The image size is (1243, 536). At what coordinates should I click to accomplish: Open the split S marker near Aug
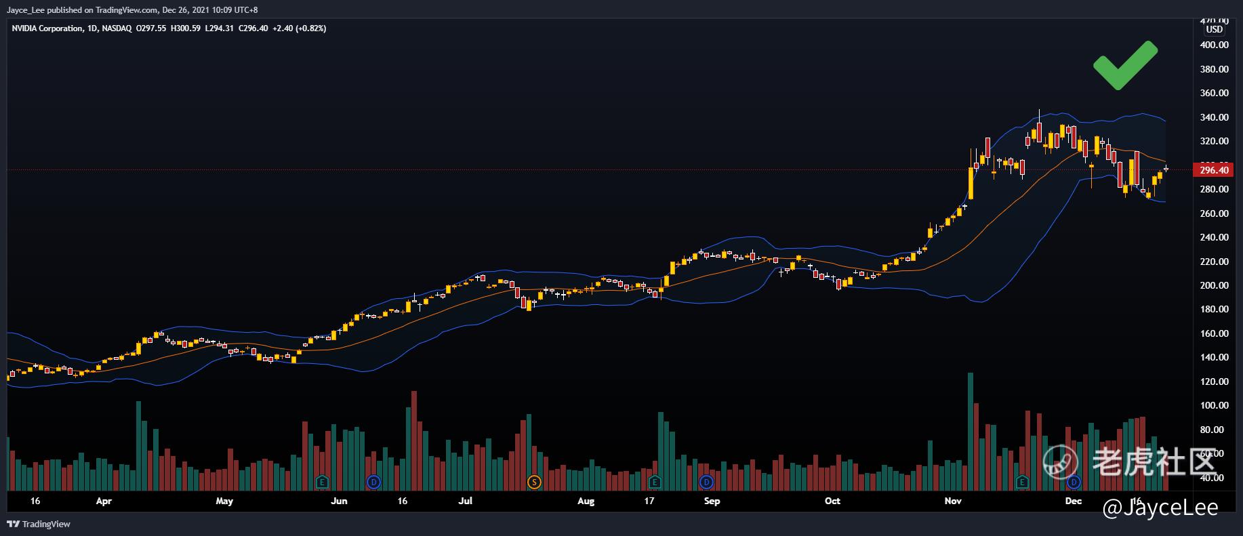pyautogui.click(x=534, y=482)
